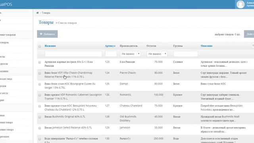Image resolution: width=254 pixels, height=143 pixels.
Task: Check the Bourgogne Cuvee du Verger row
Action: point(40,84)
